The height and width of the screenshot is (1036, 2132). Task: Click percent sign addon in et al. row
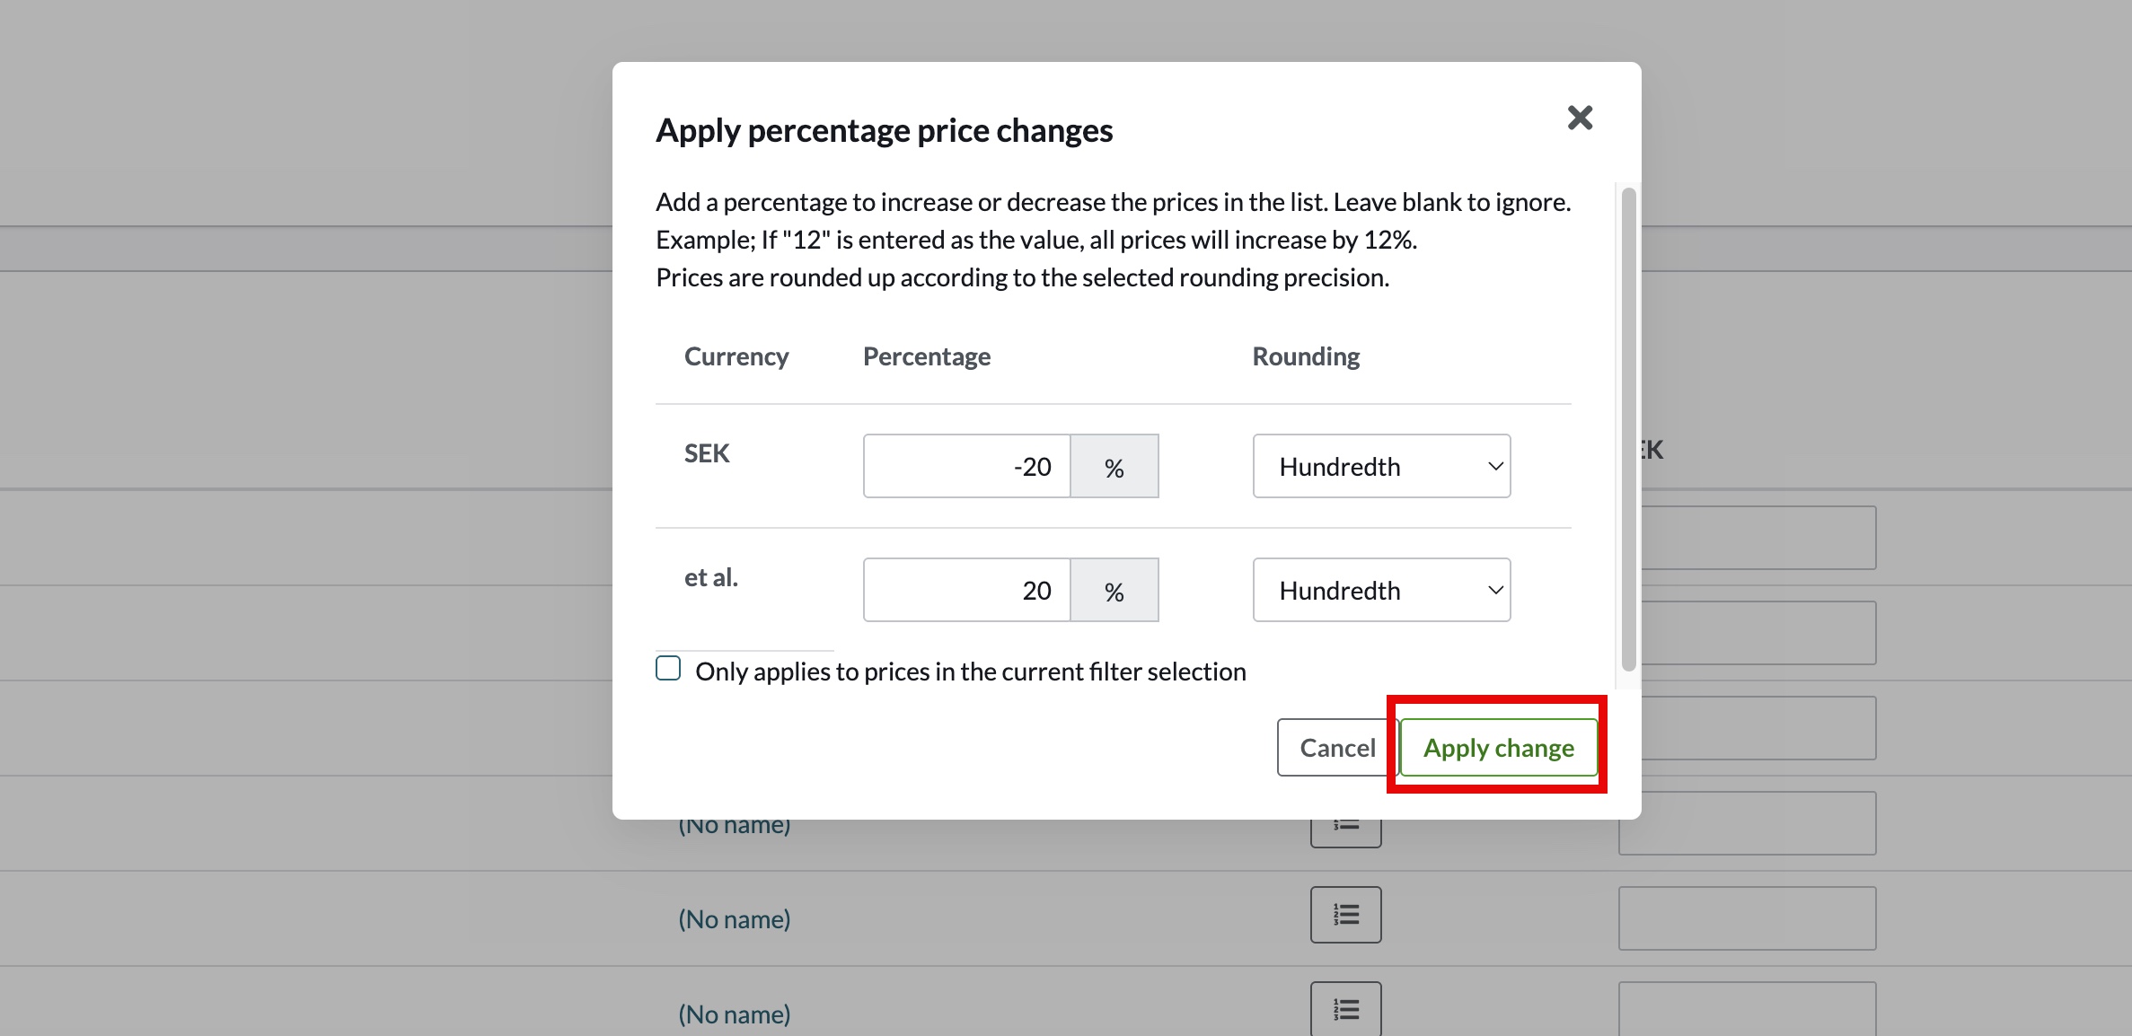[x=1114, y=590]
